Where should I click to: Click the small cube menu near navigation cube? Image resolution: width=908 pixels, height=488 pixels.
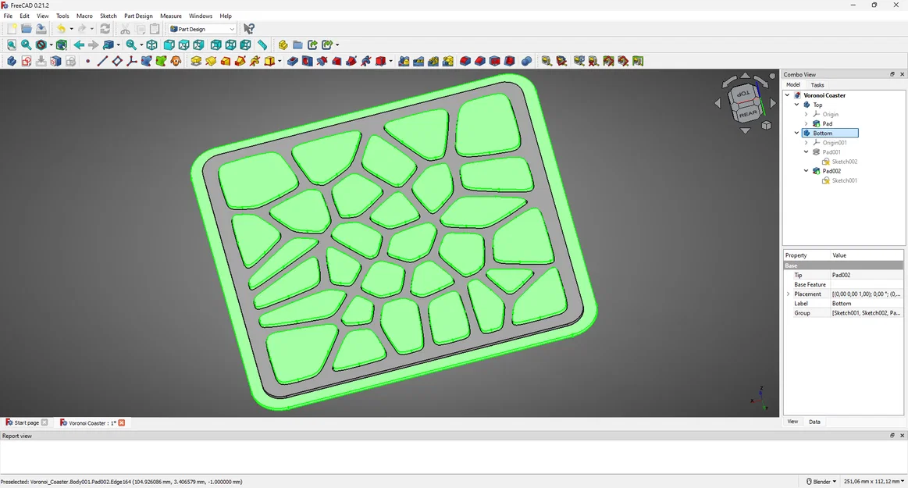[766, 125]
